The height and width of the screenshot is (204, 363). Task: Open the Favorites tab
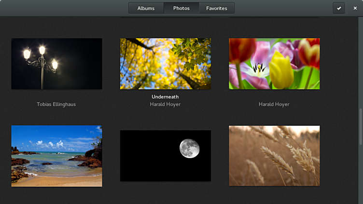point(216,8)
